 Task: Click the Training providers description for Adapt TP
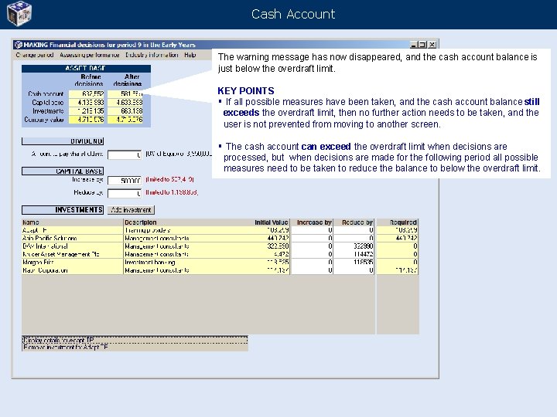tap(148, 230)
